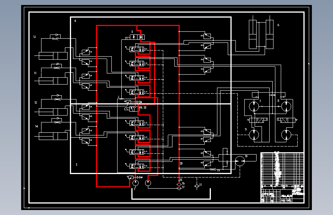Select the standalone filter diamond with vertical line

click(x=197, y=186)
